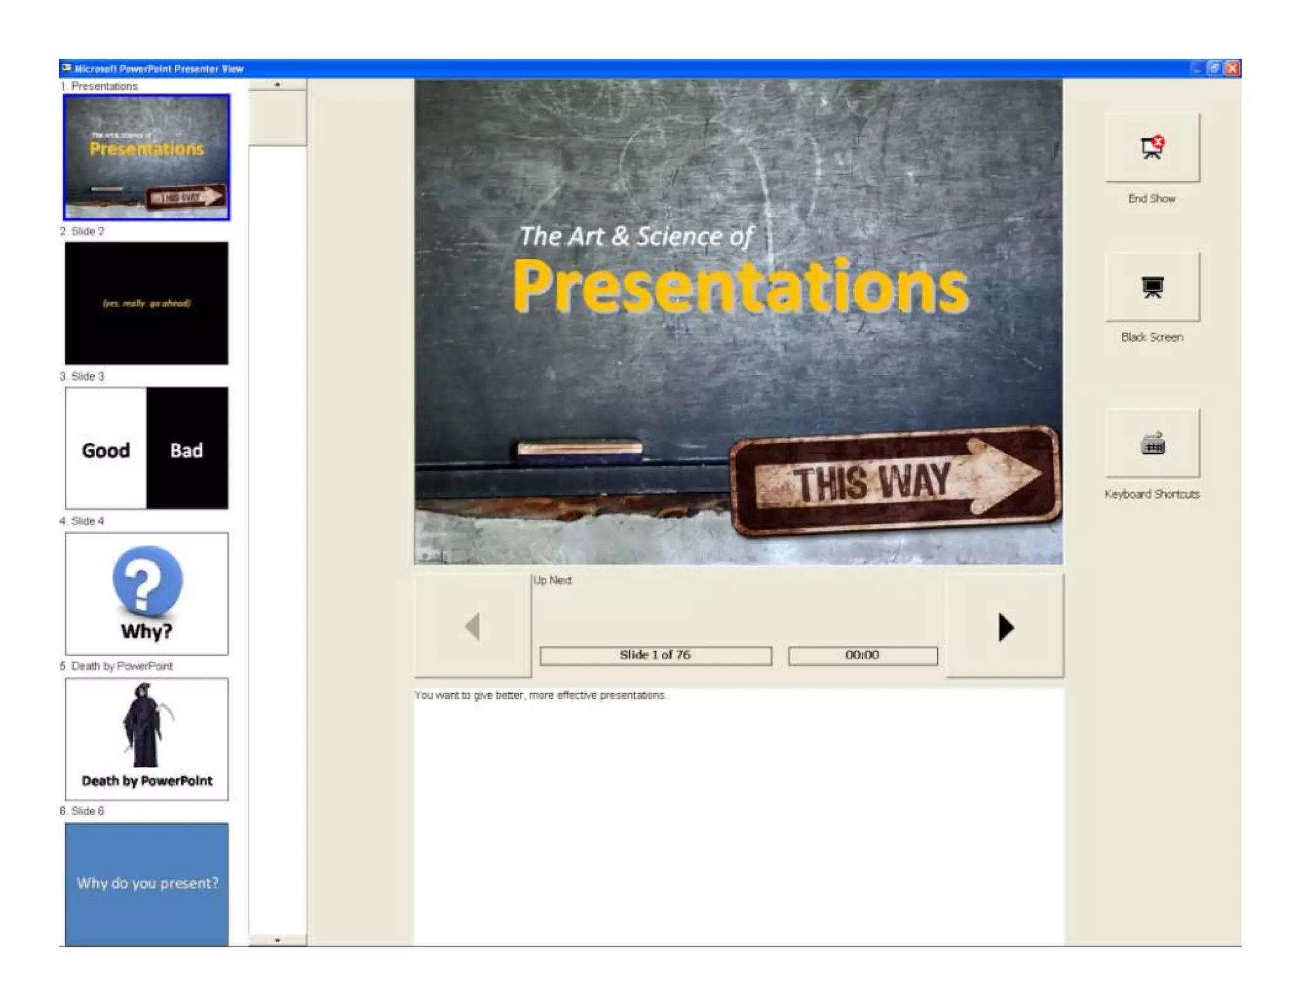
Task: Go to the next slide with the right arrow
Action: (x=1004, y=626)
